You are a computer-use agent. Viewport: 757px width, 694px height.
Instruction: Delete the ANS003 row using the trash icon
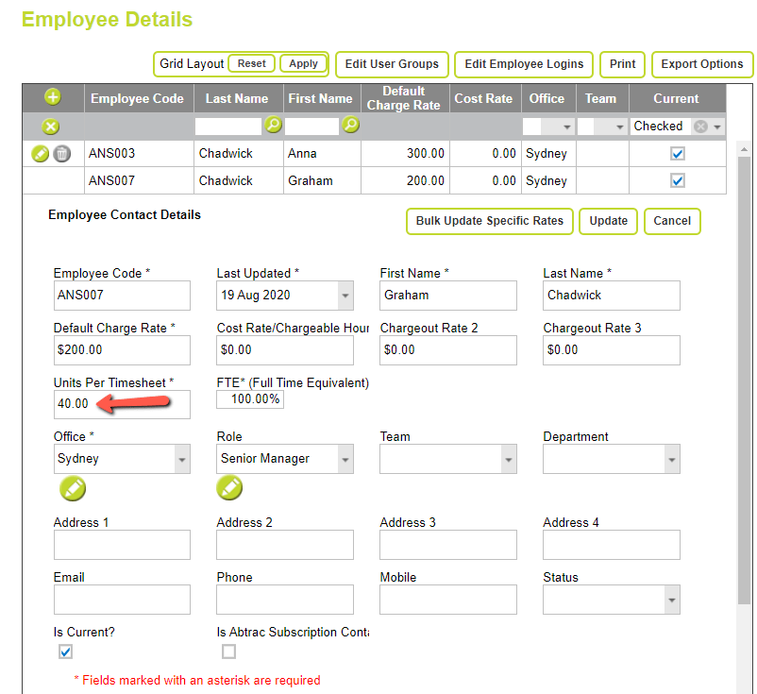pyautogui.click(x=62, y=153)
